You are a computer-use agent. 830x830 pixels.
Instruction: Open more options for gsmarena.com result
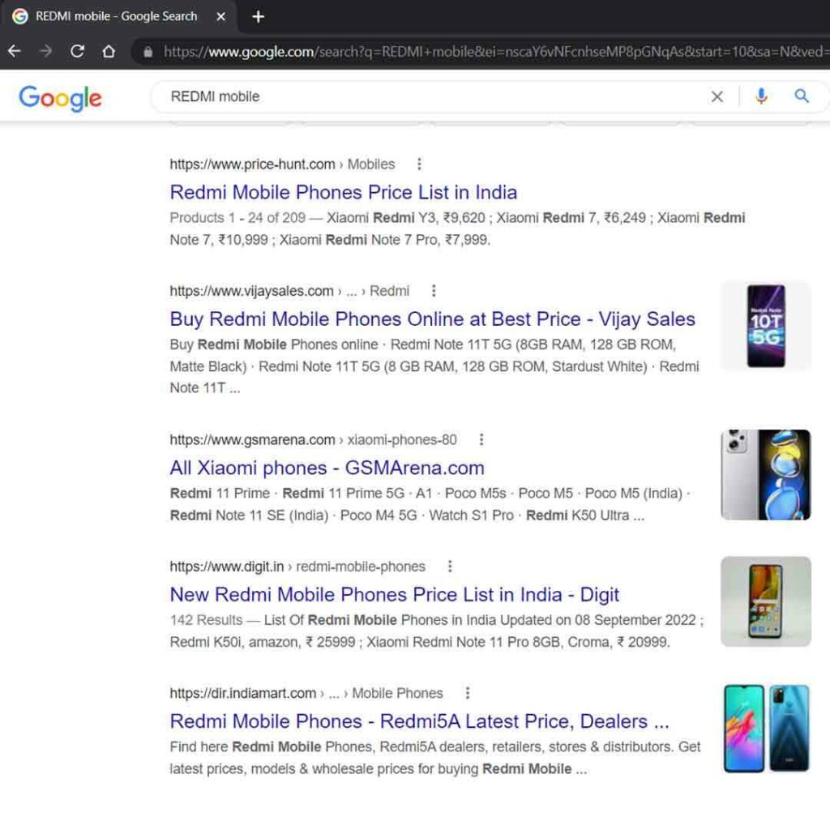(481, 439)
